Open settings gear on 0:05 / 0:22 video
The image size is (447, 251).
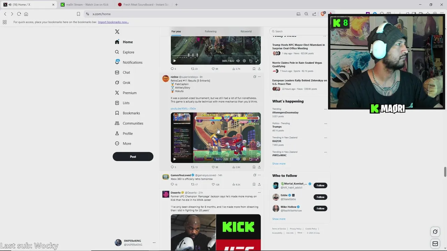click(x=244, y=61)
